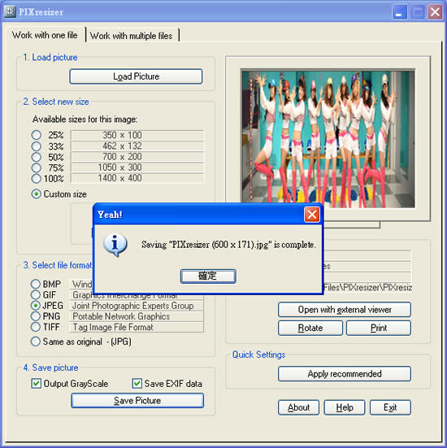447x448 pixels.
Task: Select the 33% size radio button
Action: click(x=37, y=146)
